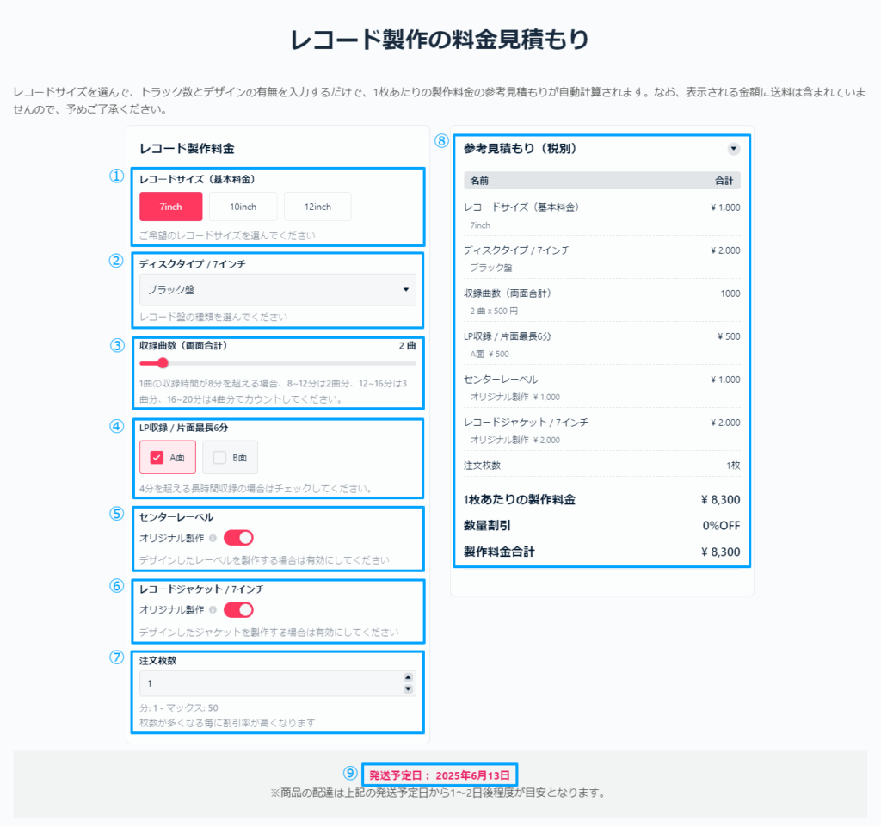The image size is (881, 827).
Task: Select the 7inch record size
Action: 171,207
